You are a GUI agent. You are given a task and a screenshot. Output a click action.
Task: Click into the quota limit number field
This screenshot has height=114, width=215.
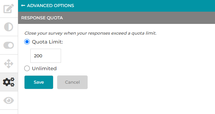point(46,56)
